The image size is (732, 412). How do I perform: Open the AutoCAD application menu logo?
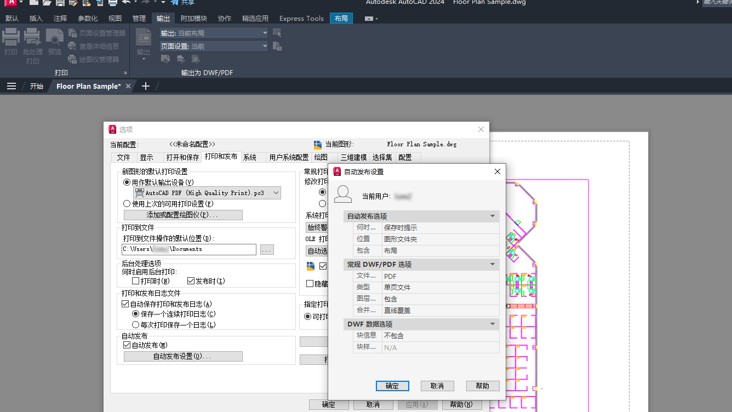tap(10, 2)
